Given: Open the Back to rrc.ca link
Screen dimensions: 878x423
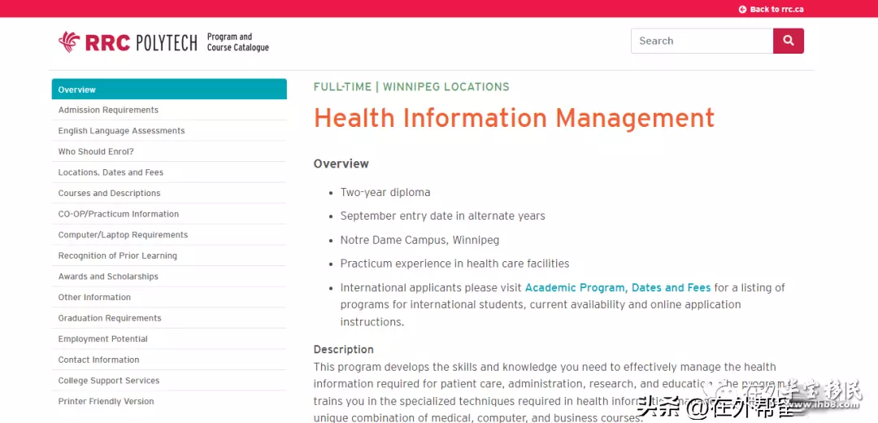Looking at the screenshot, I should click(776, 9).
